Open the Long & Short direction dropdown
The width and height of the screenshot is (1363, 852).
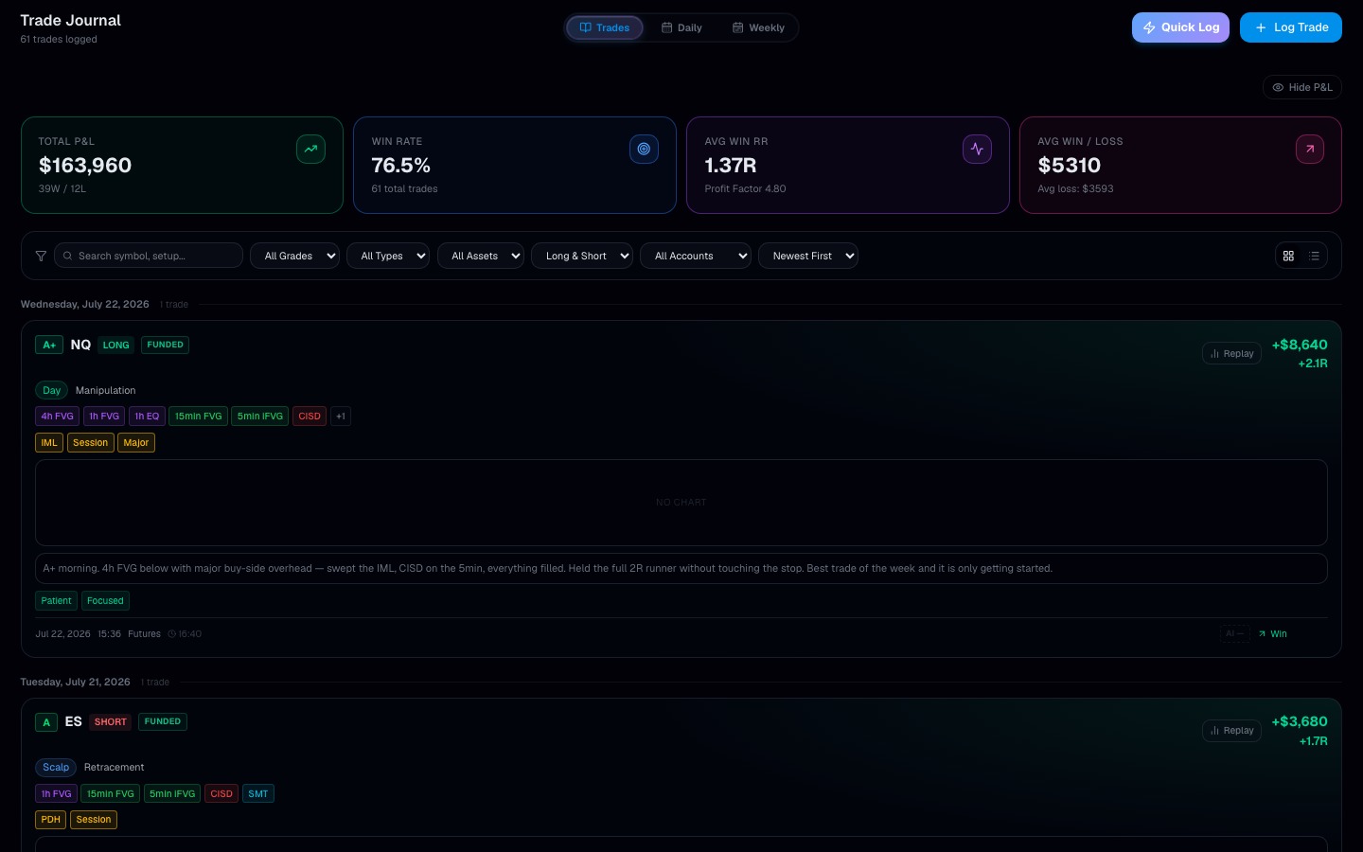(x=582, y=256)
